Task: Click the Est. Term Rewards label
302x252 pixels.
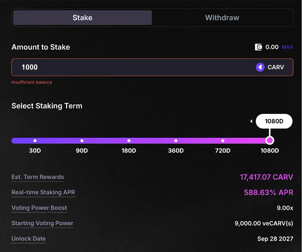Action: pyautogui.click(x=38, y=177)
